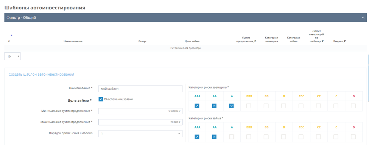Viewport: 369px width, 145px height.
Task: Click the Нет записей для просмотра row
Action: coord(185,48)
